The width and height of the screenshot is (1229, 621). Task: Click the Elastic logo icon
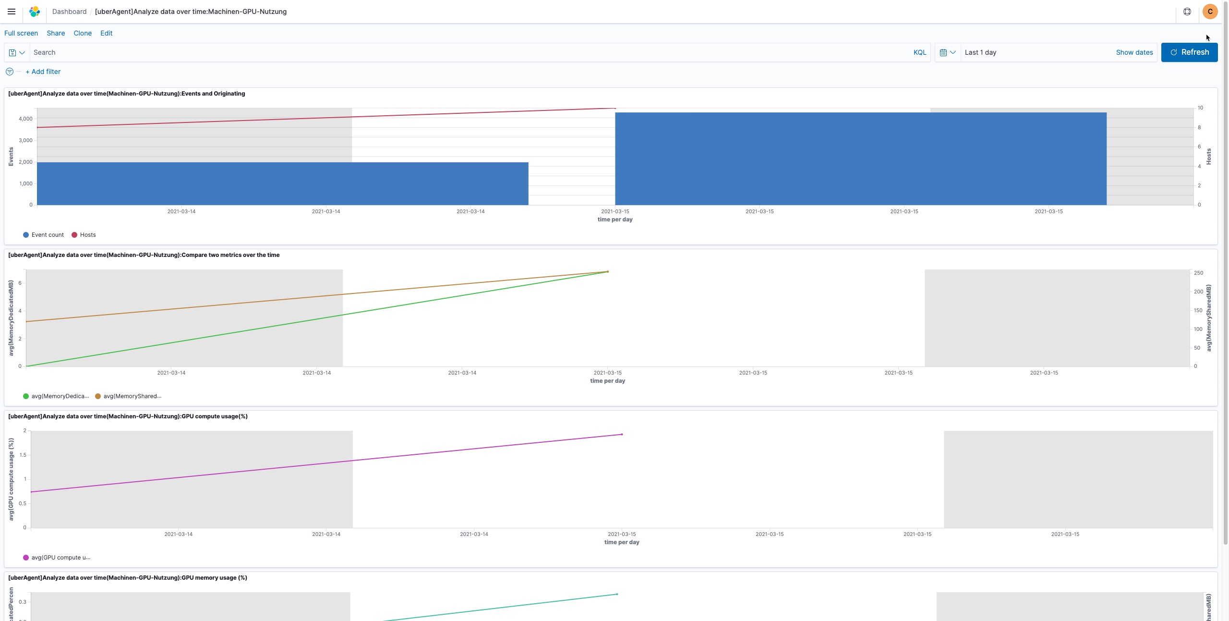pos(35,12)
